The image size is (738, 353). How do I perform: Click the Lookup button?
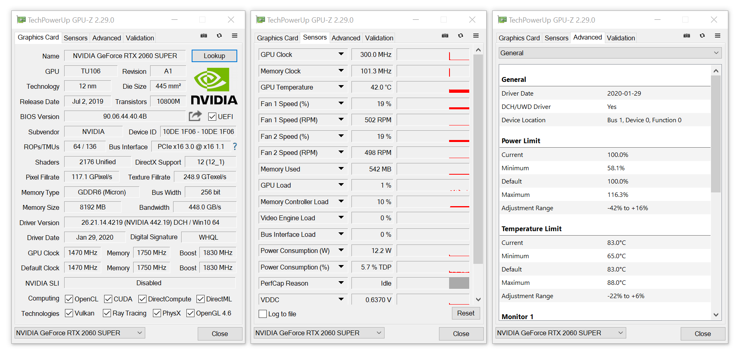(214, 56)
